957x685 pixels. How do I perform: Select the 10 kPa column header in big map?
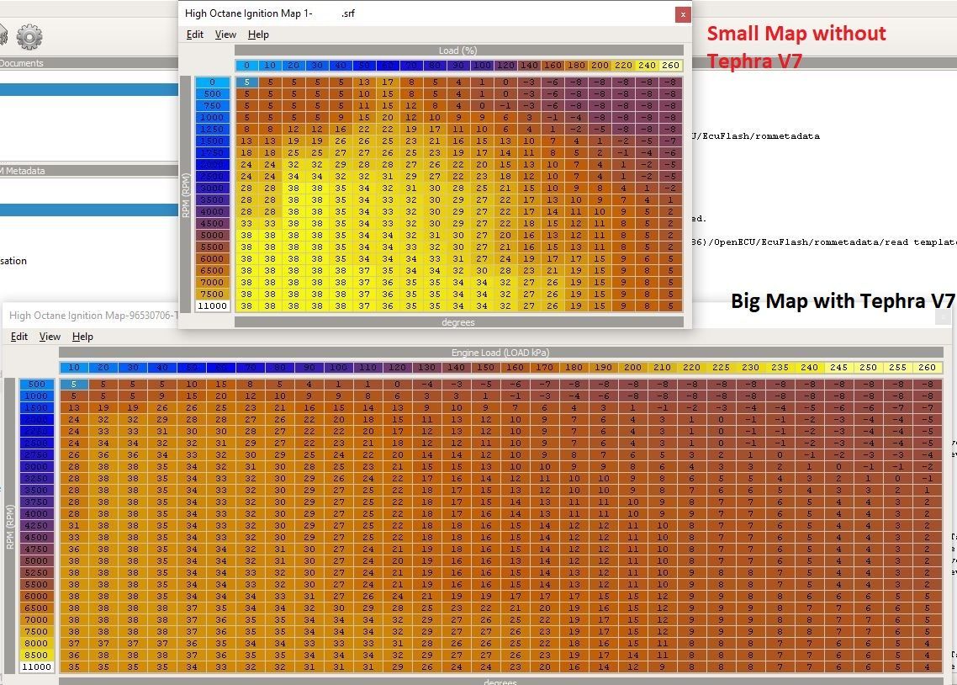pos(74,367)
